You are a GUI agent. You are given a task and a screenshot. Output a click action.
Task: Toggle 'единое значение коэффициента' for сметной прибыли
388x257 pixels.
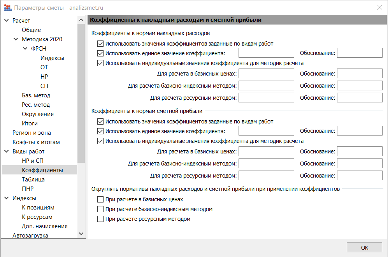[x=100, y=131]
